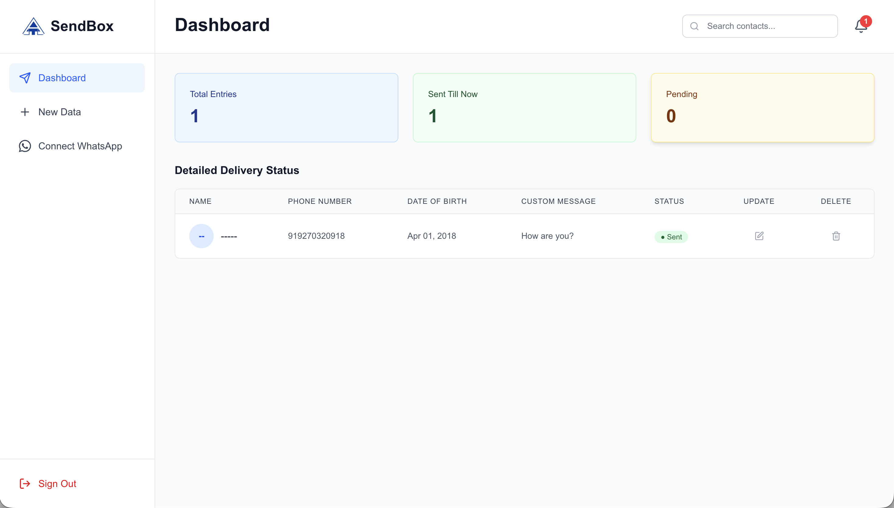The height and width of the screenshot is (508, 894).
Task: Click the SendBox logo icon
Action: click(x=33, y=26)
